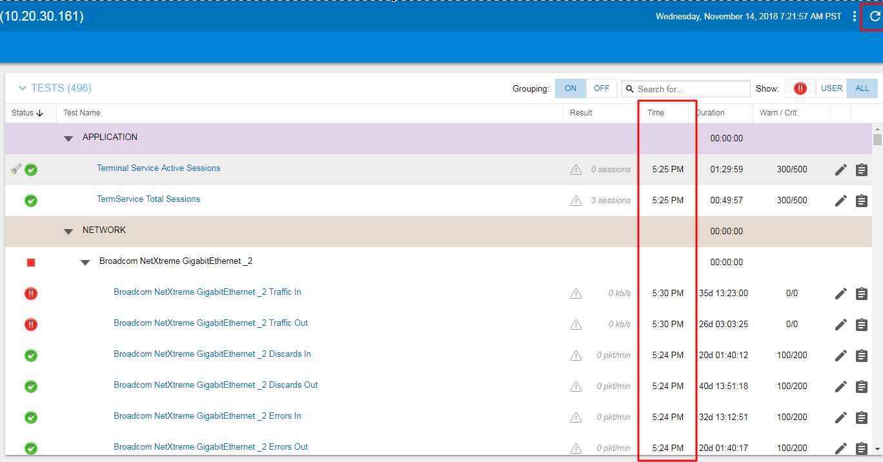
Task: Open clipboard report for Terminal Service Active Sessions
Action: [x=861, y=170]
